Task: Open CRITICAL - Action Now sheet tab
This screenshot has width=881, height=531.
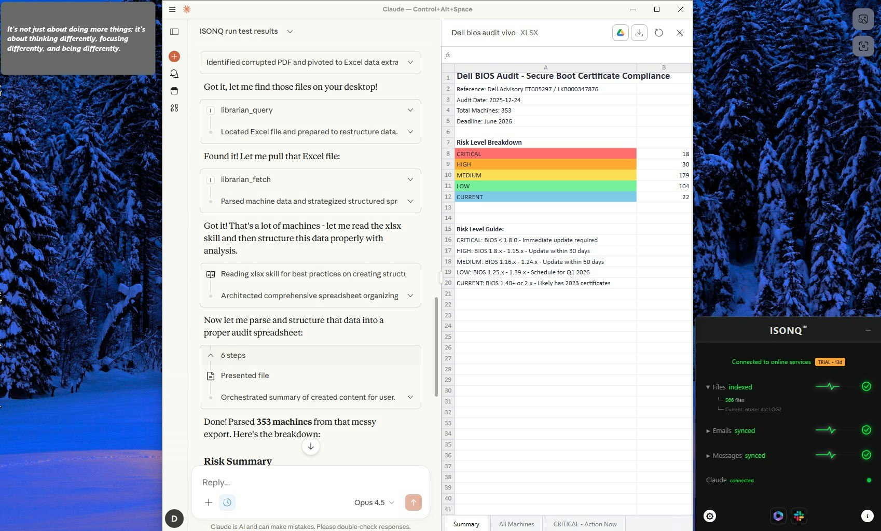Action: (585, 524)
